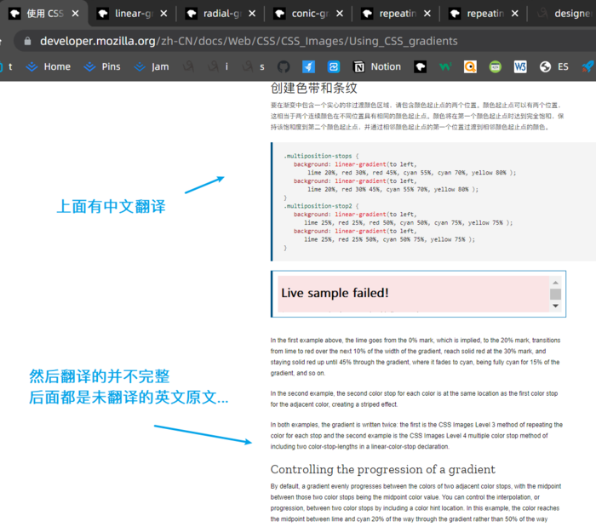Close the linear-gr tab
This screenshot has width=596, height=527.
pyautogui.click(x=163, y=14)
